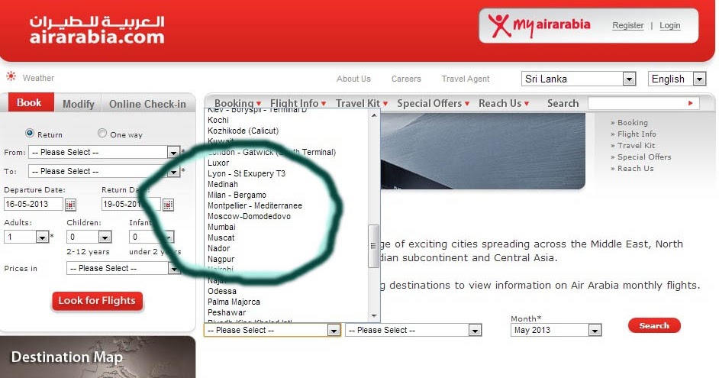The height and width of the screenshot is (378, 719).
Task: Click the Login link
Action: 669,25
